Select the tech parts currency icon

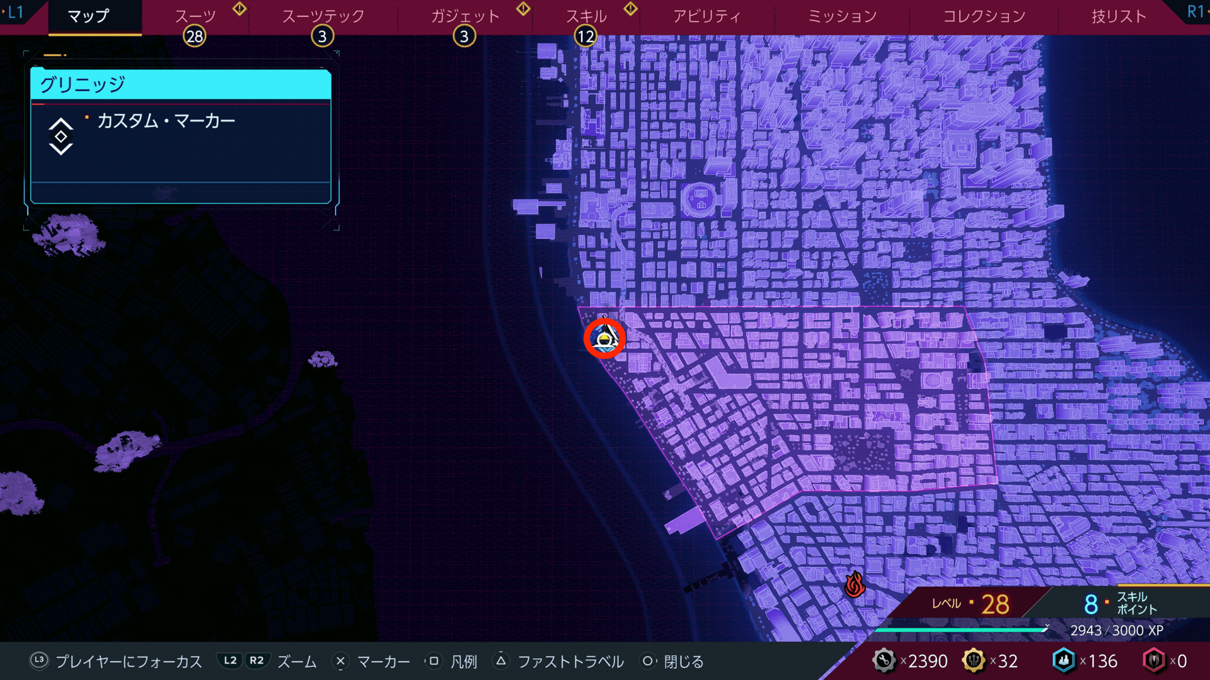[884, 660]
